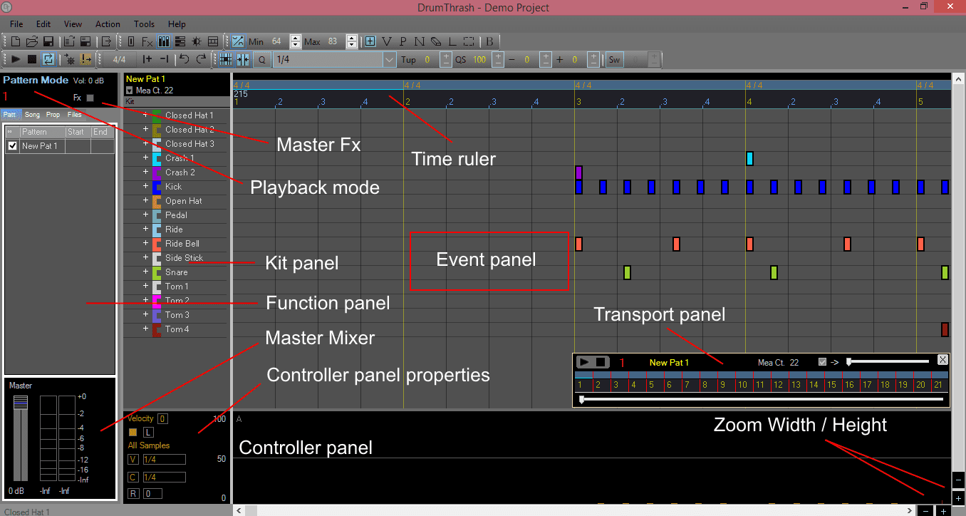This screenshot has width=966, height=516.
Task: Click measure 10 in transport panel ruler
Action: click(x=744, y=385)
